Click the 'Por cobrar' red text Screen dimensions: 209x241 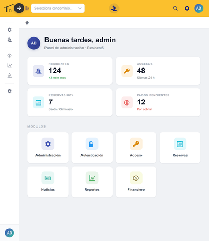click(144, 109)
